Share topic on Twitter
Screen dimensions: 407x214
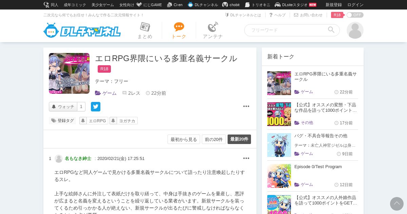[x=96, y=107]
